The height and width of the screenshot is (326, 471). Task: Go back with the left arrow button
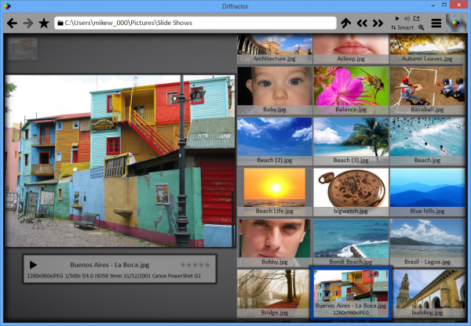(12, 23)
